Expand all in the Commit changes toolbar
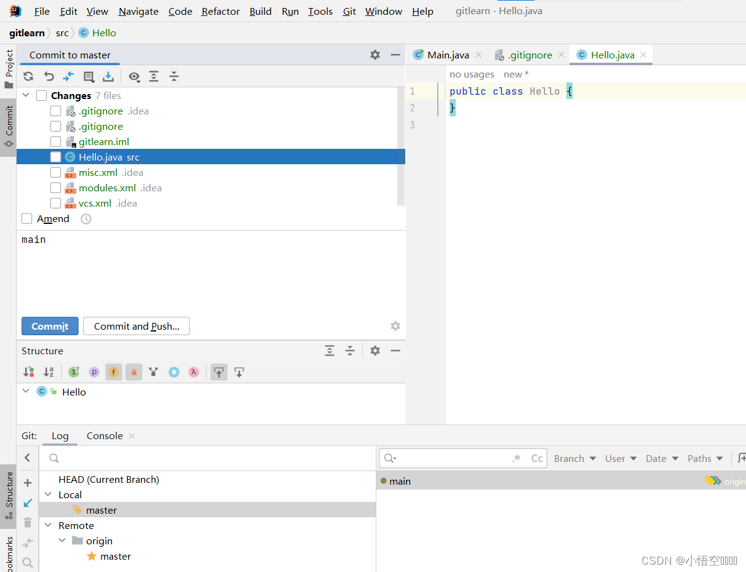Image resolution: width=746 pixels, height=572 pixels. (x=154, y=76)
